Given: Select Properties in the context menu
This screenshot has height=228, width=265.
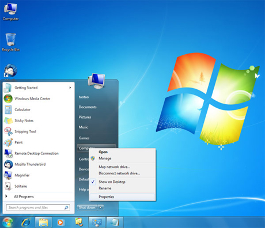Looking at the screenshot, I should click(x=122, y=197).
